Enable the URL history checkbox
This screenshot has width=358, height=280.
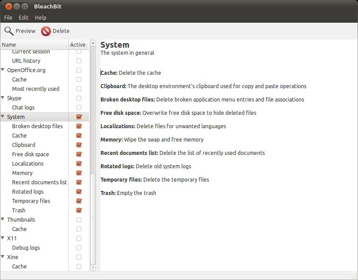click(79, 61)
